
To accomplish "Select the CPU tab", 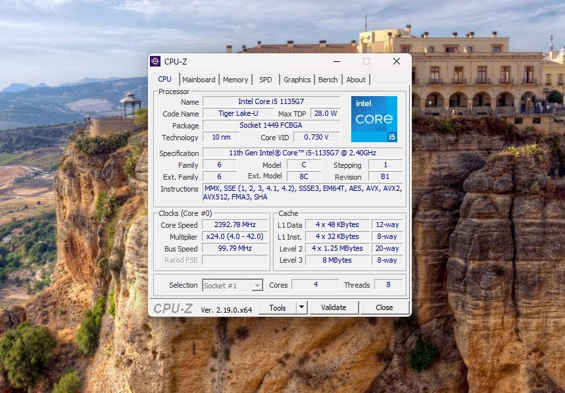I will point(164,79).
